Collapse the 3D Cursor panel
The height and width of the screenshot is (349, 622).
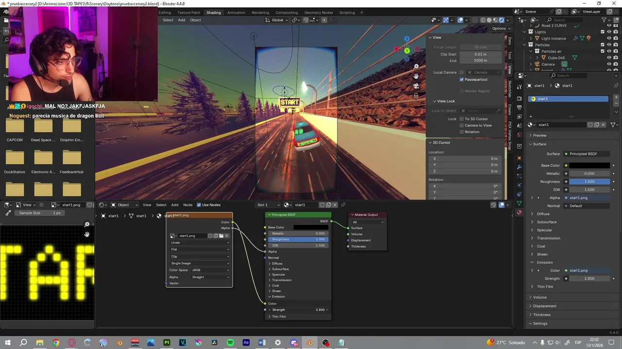431,143
